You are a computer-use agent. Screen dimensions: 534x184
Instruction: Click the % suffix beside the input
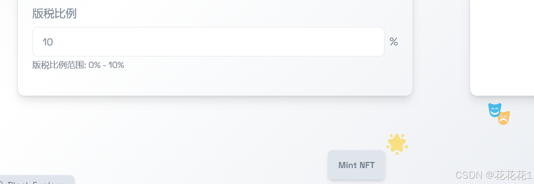[393, 42]
